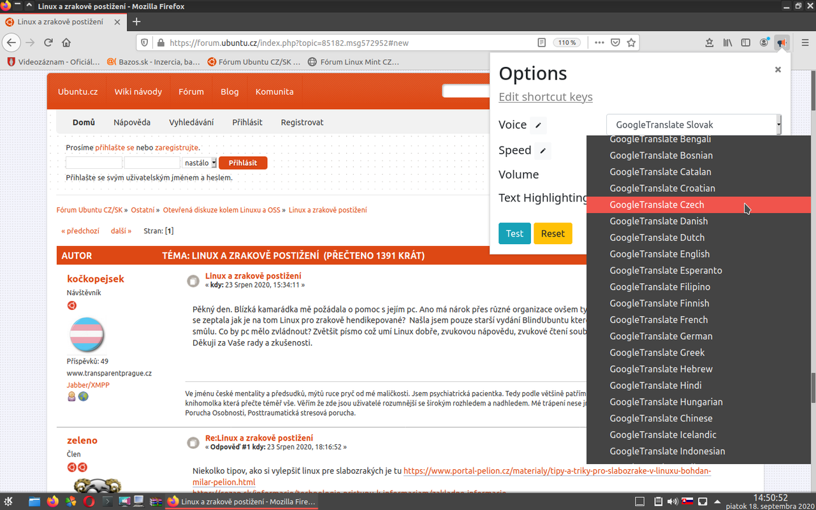Open the Library icon in toolbar

[727, 43]
